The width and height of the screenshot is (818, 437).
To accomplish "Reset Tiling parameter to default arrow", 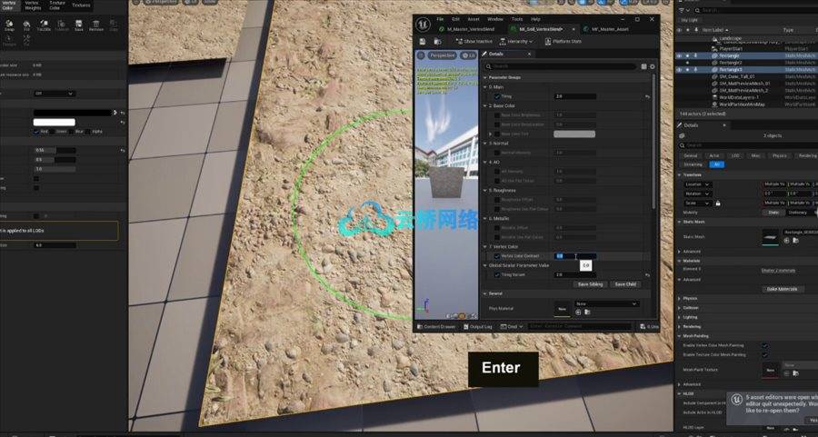I will tap(647, 95).
